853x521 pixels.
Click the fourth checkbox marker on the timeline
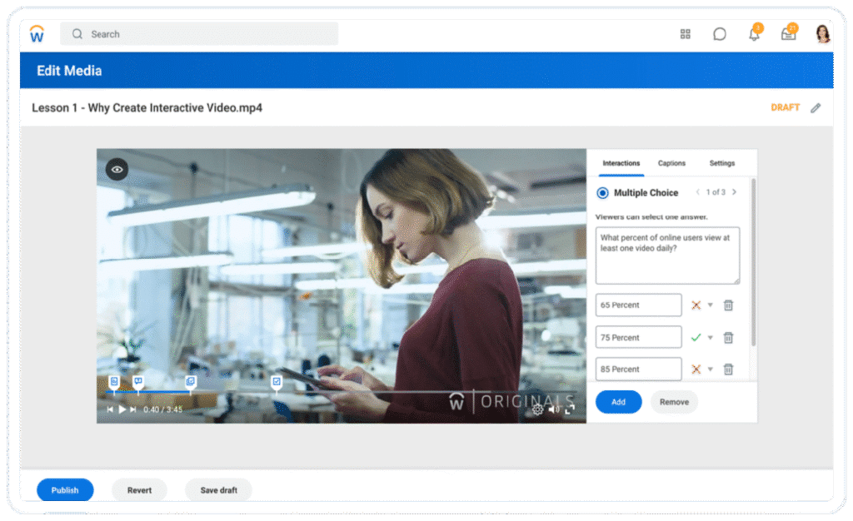pos(277,381)
